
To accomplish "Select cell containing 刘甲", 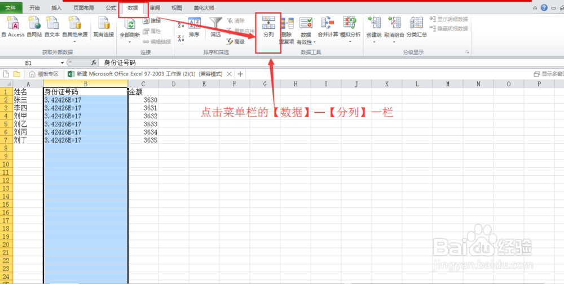I will [x=28, y=116].
